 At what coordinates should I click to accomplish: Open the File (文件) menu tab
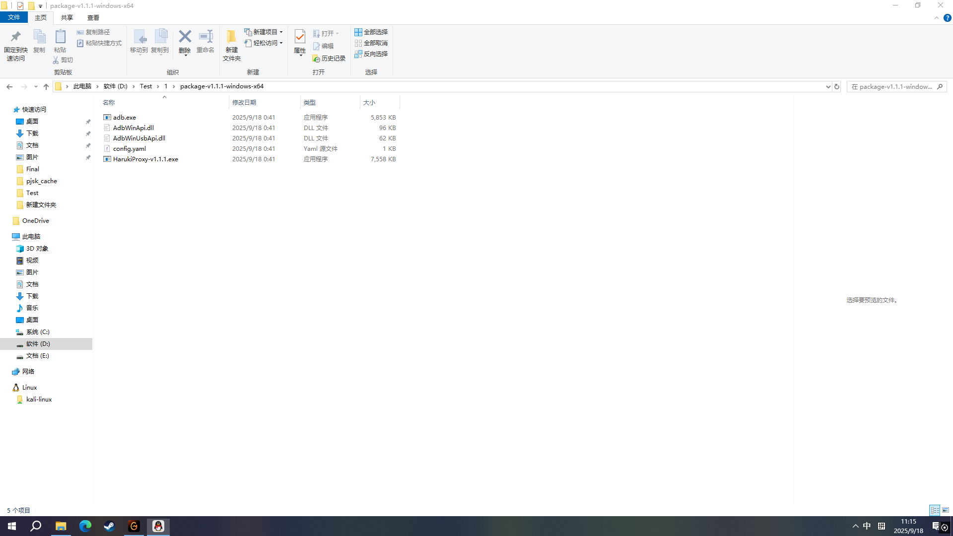click(14, 18)
